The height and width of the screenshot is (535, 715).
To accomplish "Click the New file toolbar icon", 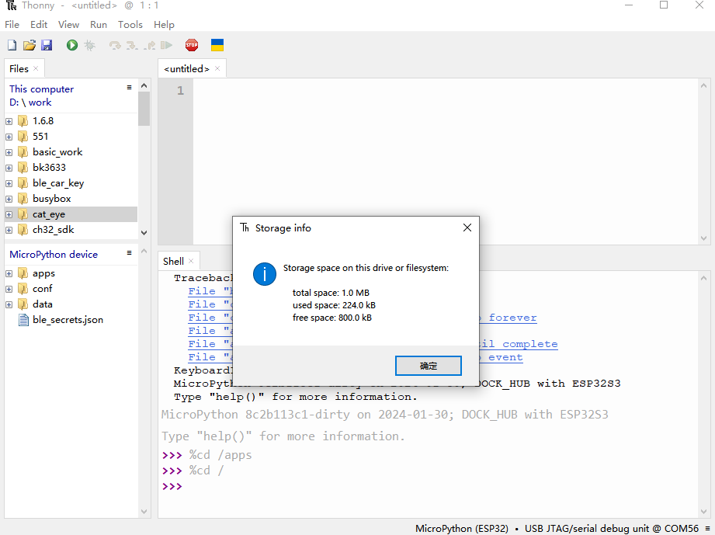I will coord(12,46).
